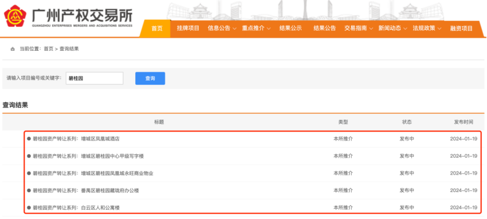Click the 查询结果 breadcrumb text
Image resolution: width=487 pixels, height=219 pixels.
[x=69, y=49]
